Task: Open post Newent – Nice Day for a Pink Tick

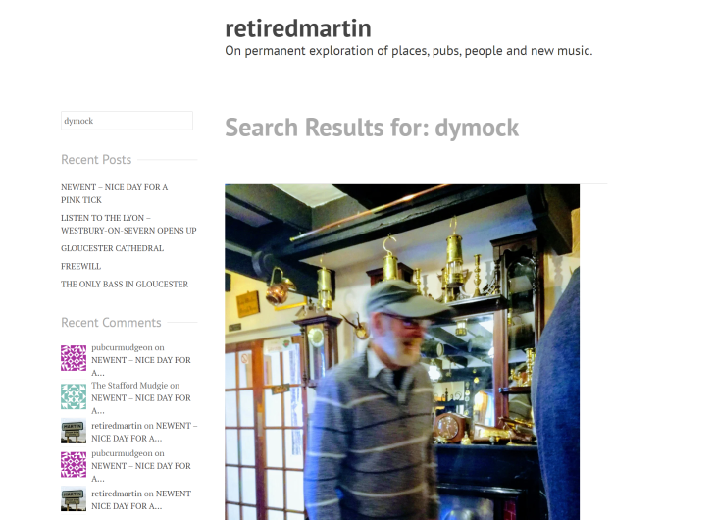Action: (115, 193)
